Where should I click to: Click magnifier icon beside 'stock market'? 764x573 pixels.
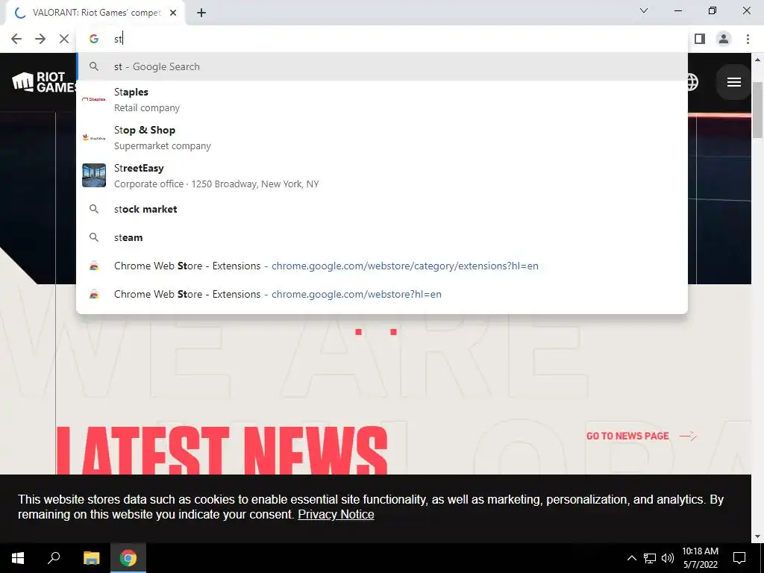point(94,209)
